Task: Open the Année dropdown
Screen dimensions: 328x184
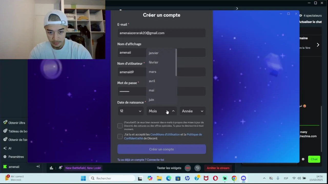Action: (192, 111)
